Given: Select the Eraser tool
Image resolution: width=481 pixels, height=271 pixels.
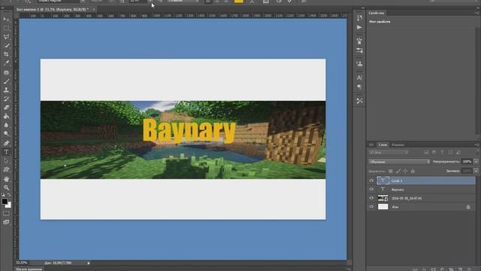Looking at the screenshot, I should pos(6,108).
